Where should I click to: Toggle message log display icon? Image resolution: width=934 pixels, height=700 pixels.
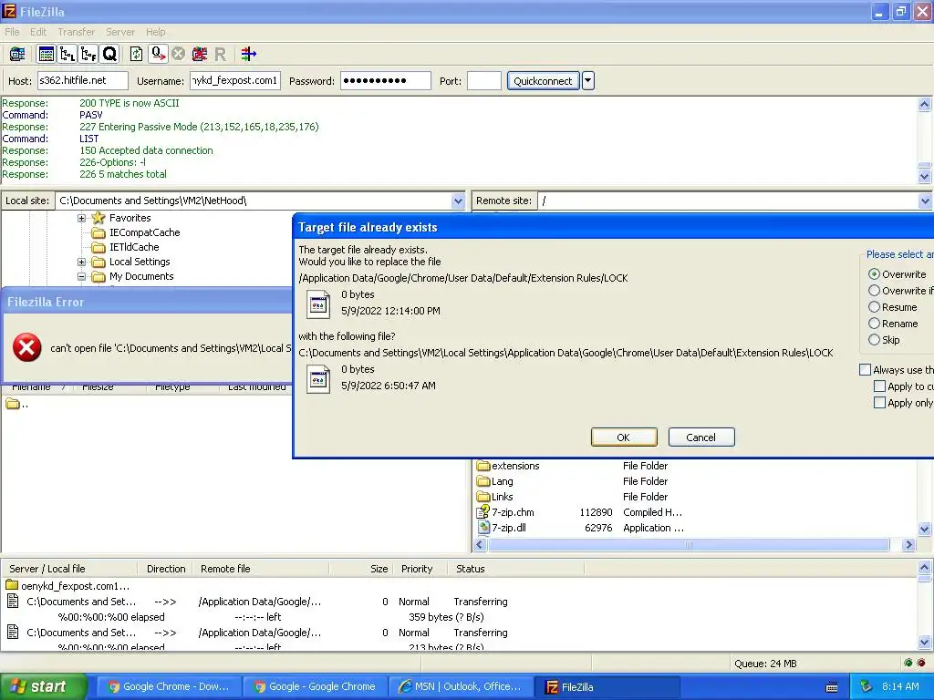(46, 54)
